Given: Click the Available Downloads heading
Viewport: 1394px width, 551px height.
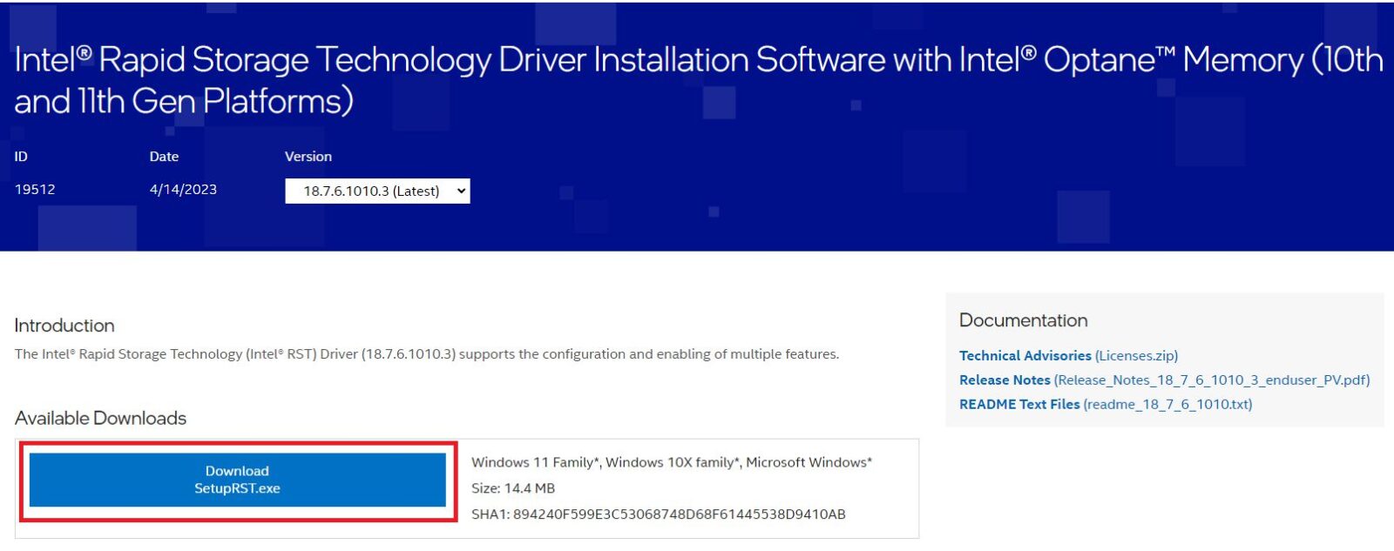Looking at the screenshot, I should point(100,419).
